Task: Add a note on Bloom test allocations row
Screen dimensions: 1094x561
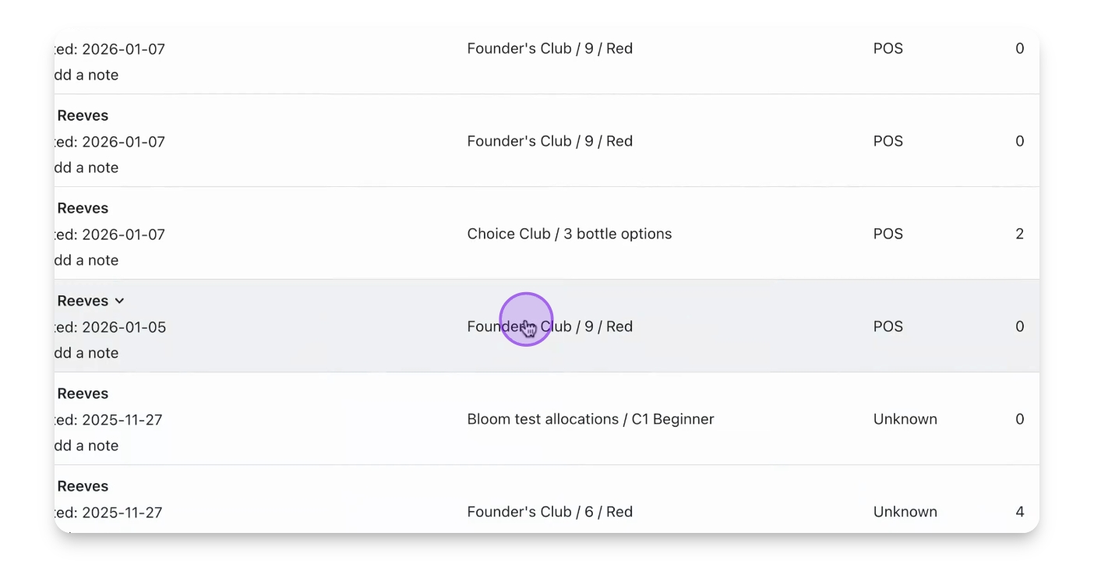Action: (86, 446)
